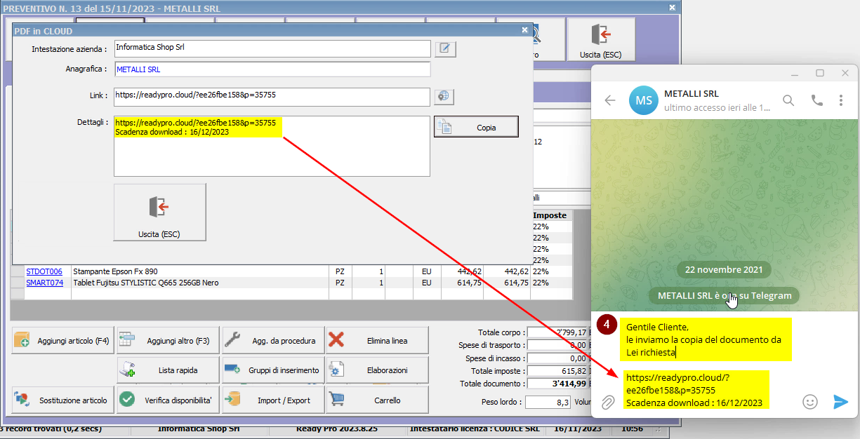The width and height of the screenshot is (860, 439).
Task: Click the Intestazione azienda field
Action: click(272, 48)
